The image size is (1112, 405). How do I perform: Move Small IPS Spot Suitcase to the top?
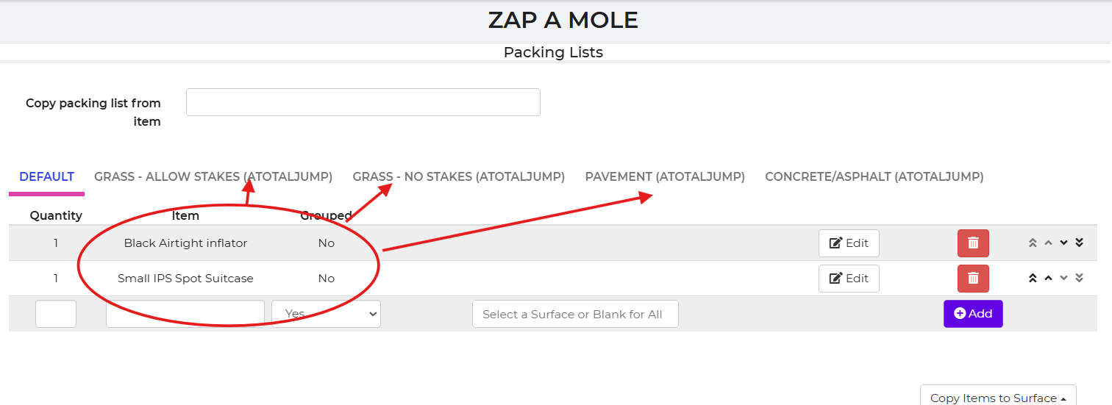click(x=1033, y=279)
